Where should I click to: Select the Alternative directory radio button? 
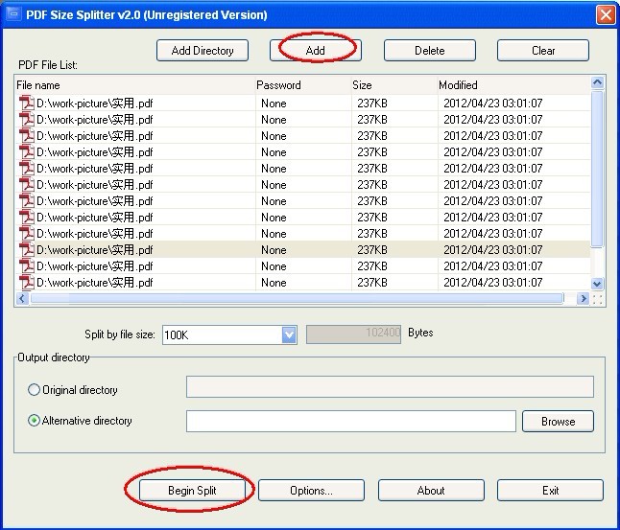coord(34,420)
